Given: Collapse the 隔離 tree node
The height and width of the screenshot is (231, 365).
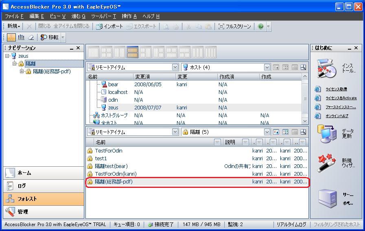Looking at the screenshot, I should point(14,63).
